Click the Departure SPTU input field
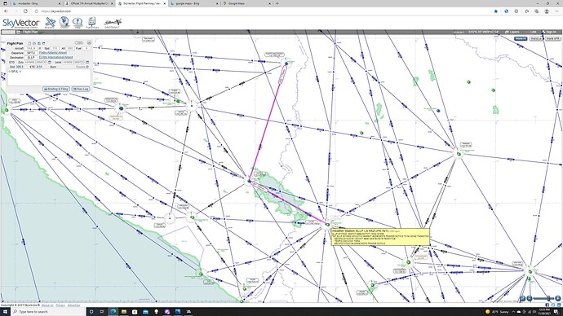The width and height of the screenshot is (563, 316). tap(31, 53)
